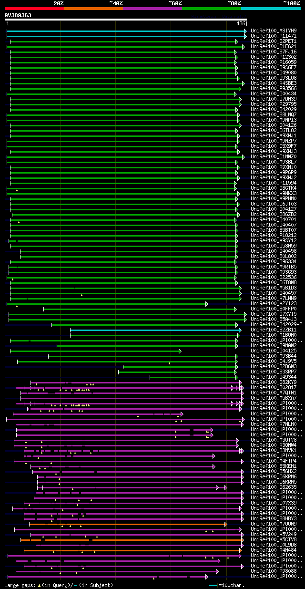
Task: Open hit UniRef100_A7NLH0
Action: (x=274, y=424)
